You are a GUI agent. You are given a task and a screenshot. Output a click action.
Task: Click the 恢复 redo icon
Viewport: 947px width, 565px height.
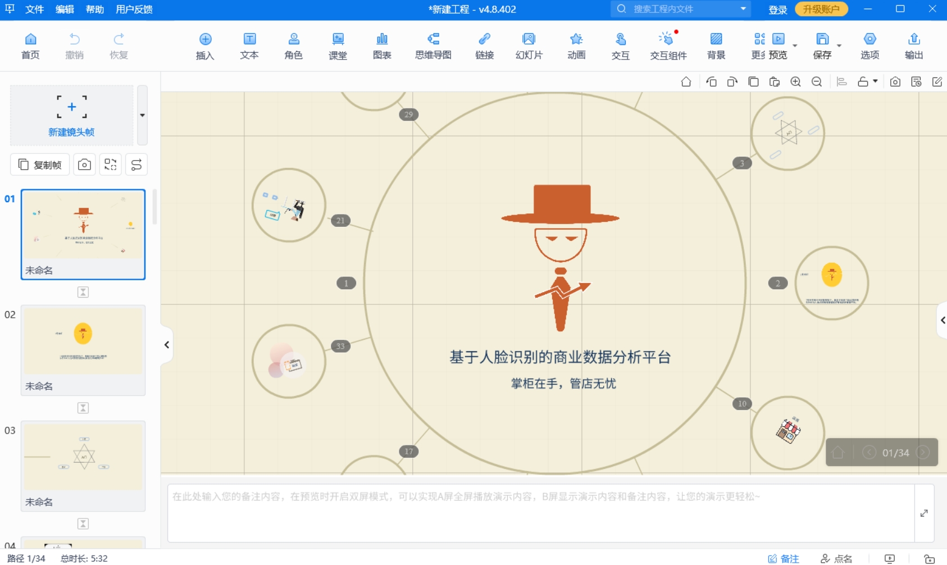coord(119,46)
